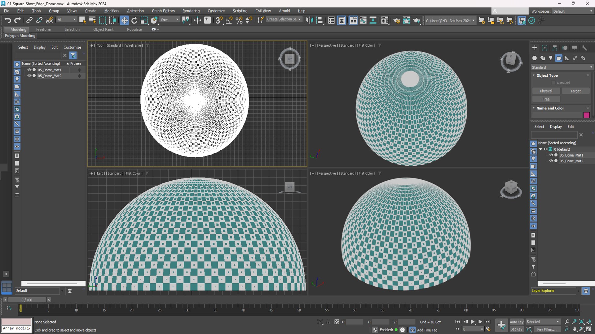Open the Utilities wrench panel

coord(584,48)
